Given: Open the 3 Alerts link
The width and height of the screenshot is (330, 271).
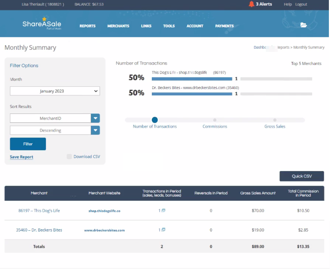Looking at the screenshot, I should click(x=264, y=4).
